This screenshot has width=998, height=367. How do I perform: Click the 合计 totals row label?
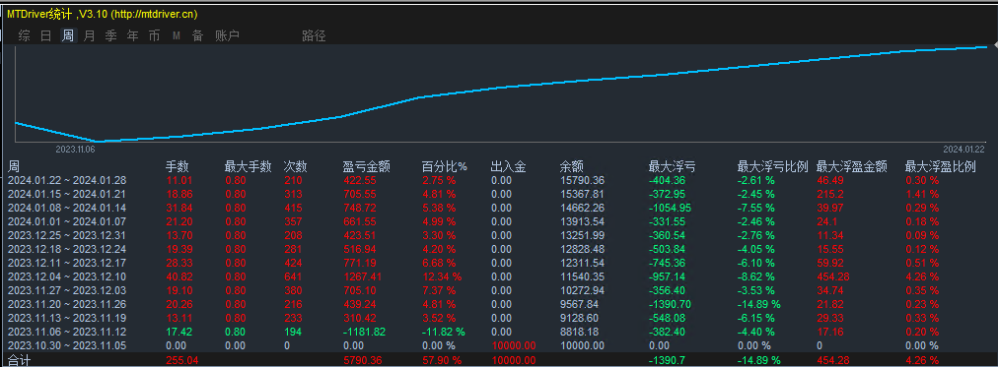[19, 360]
